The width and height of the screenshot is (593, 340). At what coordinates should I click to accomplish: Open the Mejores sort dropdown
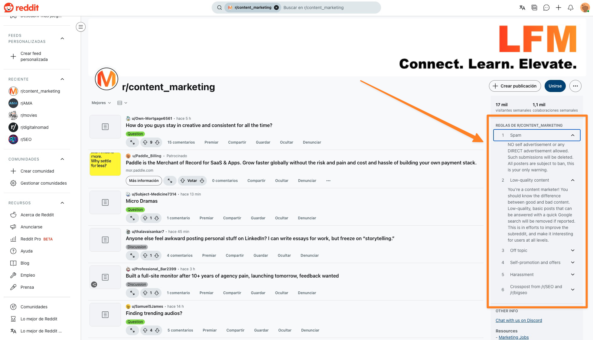(101, 103)
